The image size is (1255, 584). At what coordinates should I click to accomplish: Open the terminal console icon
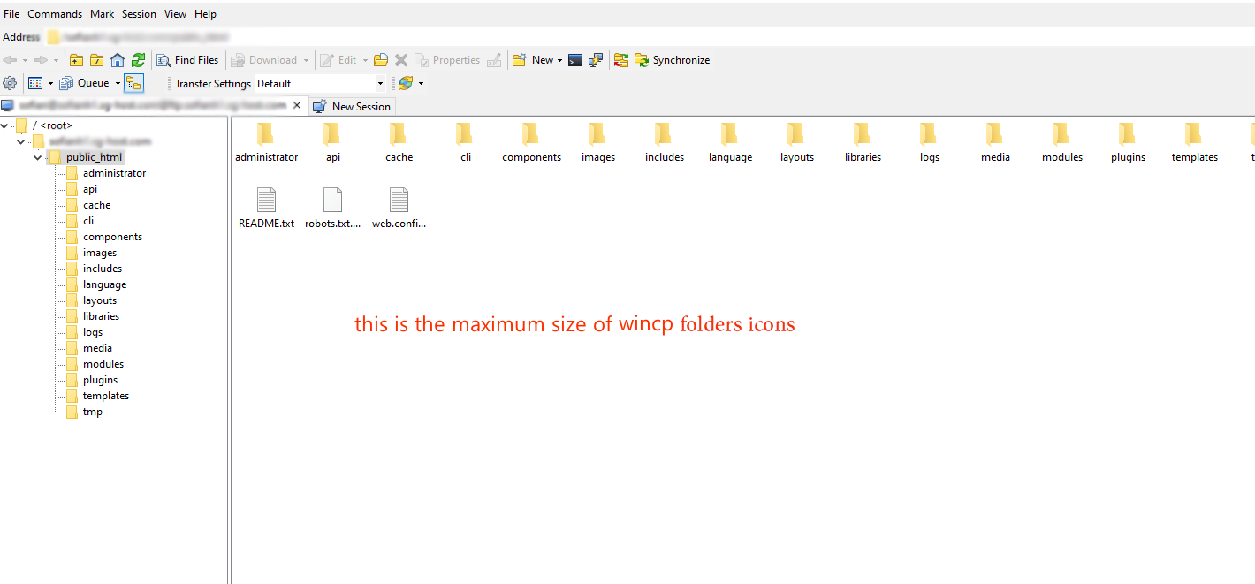(x=575, y=59)
